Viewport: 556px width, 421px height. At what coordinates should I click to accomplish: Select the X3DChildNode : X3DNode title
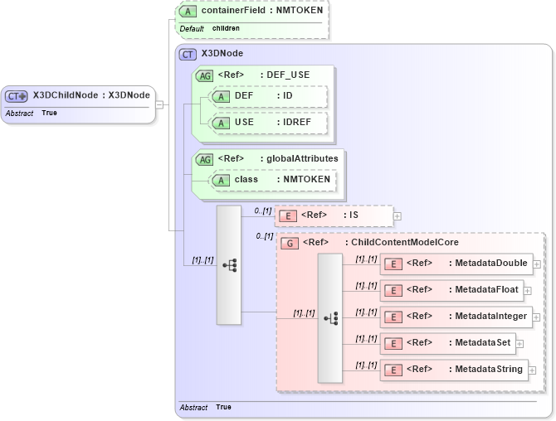(x=91, y=95)
